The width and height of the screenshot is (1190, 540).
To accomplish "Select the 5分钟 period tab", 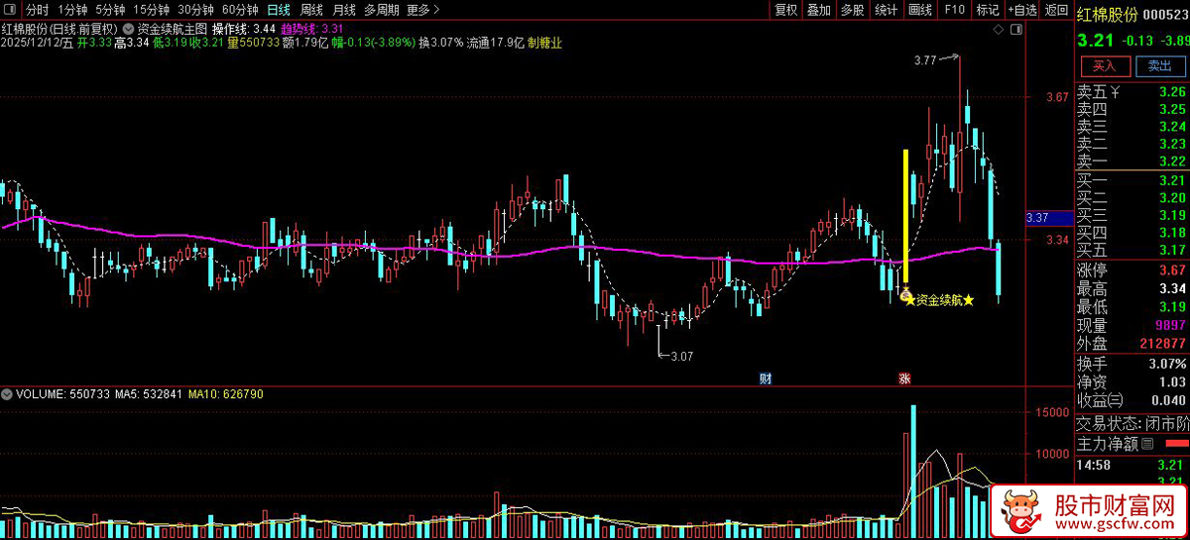I will click(x=110, y=10).
